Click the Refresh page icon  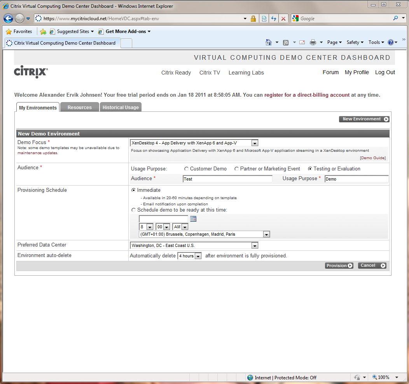274,19
